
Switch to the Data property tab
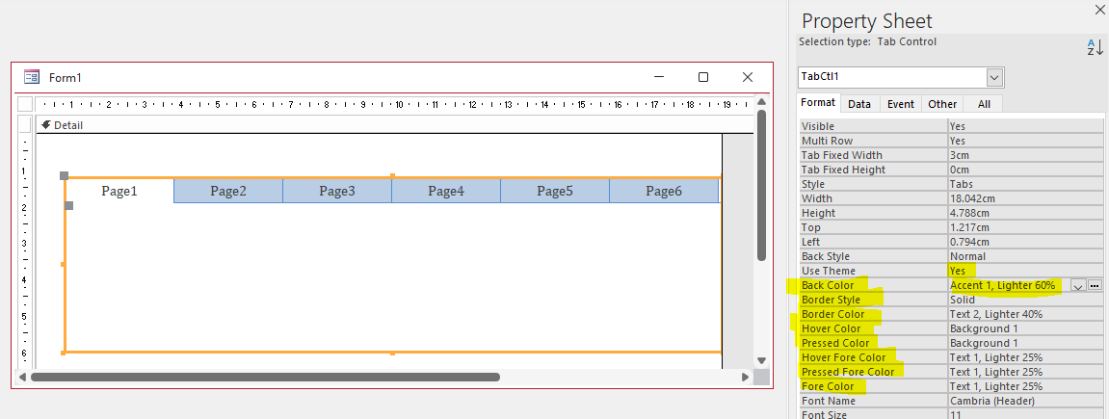click(859, 104)
